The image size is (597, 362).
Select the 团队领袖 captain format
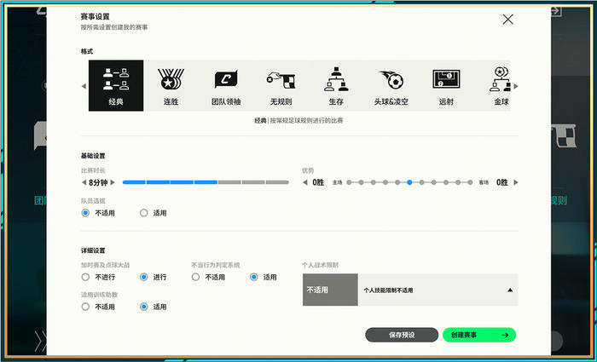coord(225,85)
